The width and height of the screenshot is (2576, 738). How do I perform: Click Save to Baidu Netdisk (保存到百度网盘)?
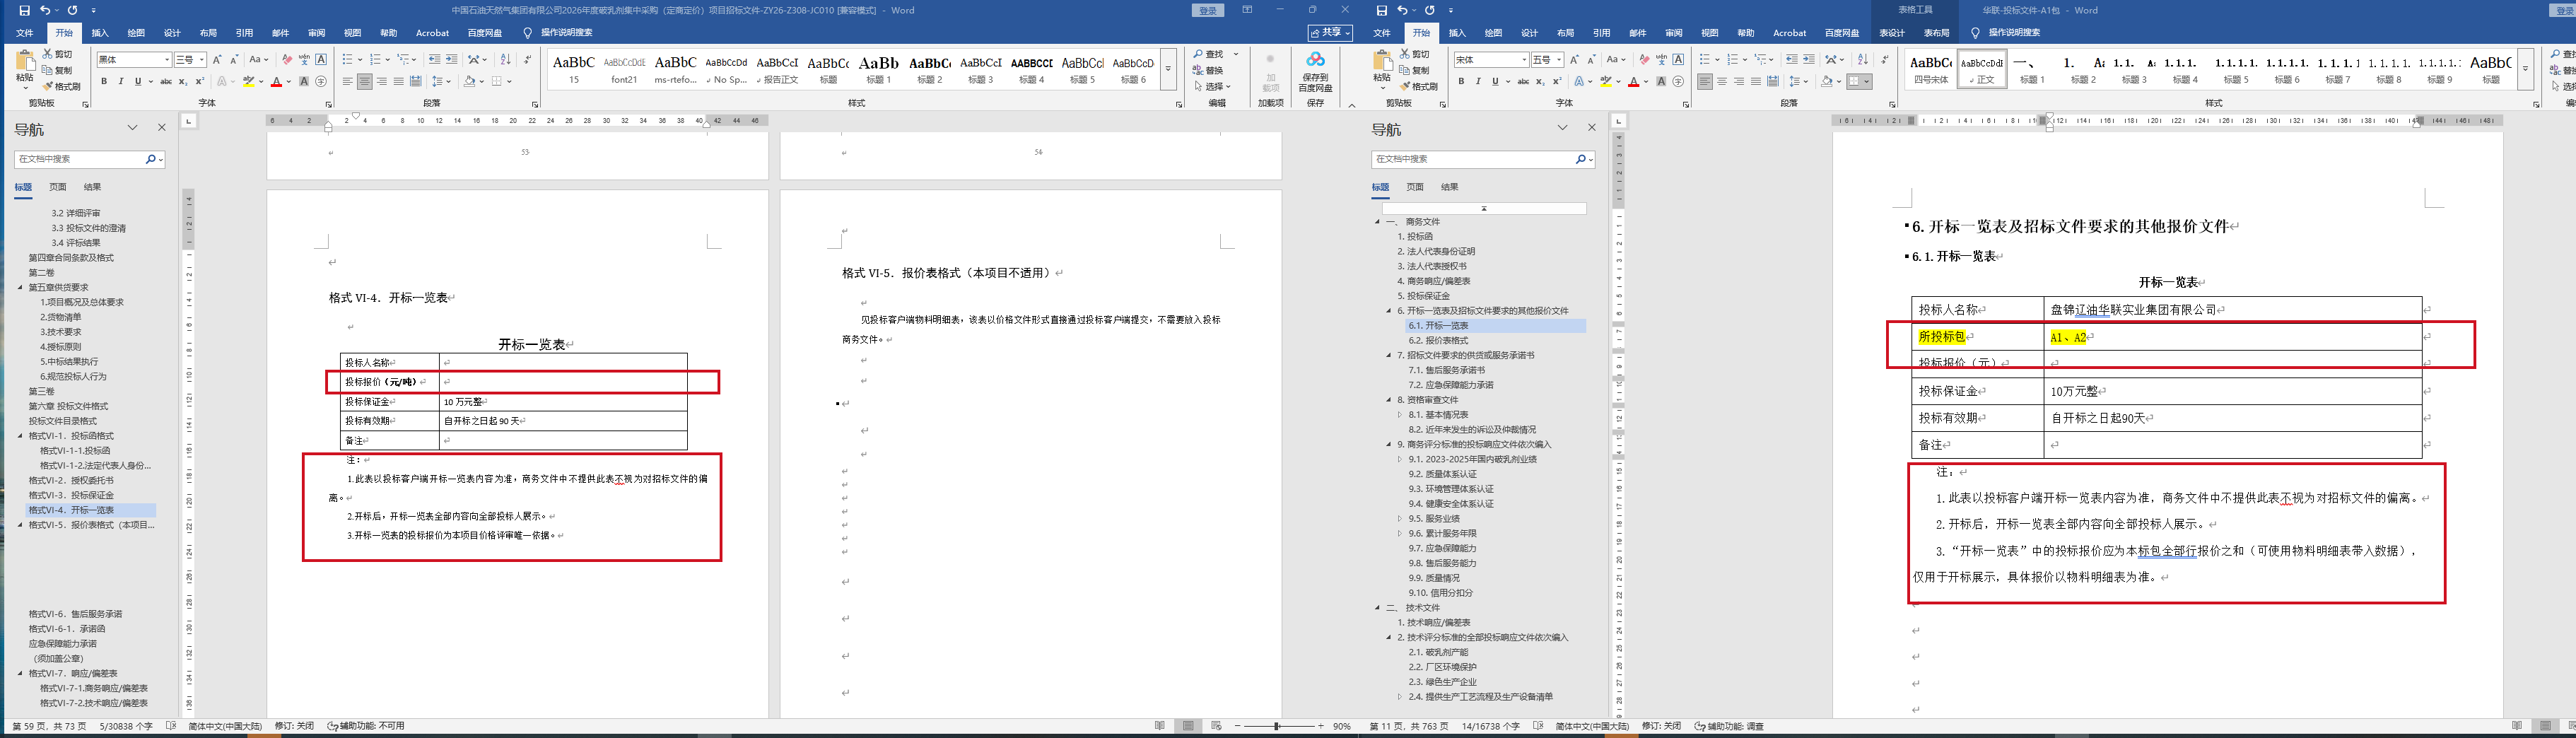click(x=1315, y=72)
